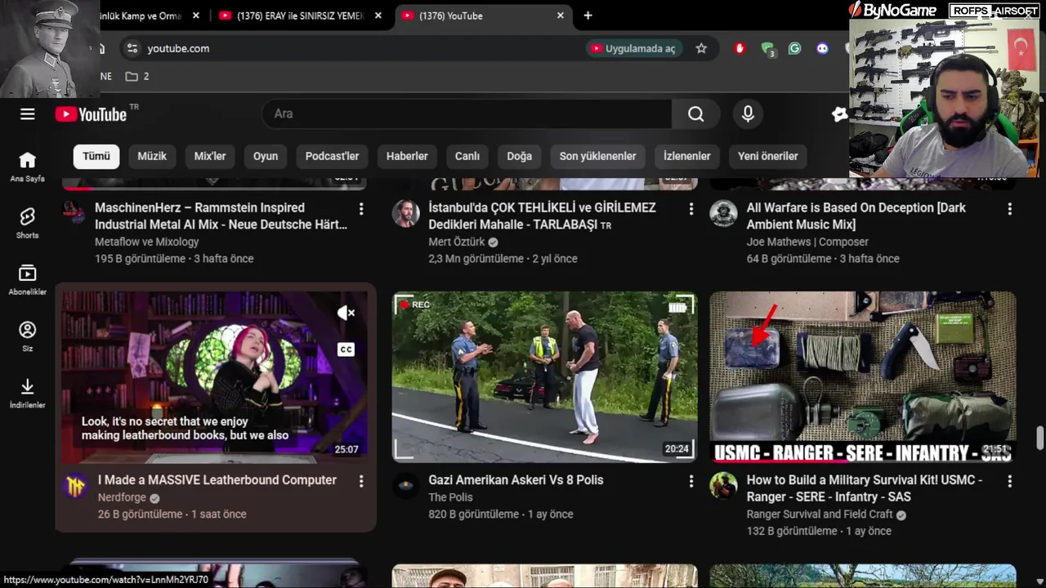1046x588 pixels.
Task: Open options for Gazi Amerikan Askeri video
Action: click(x=691, y=482)
